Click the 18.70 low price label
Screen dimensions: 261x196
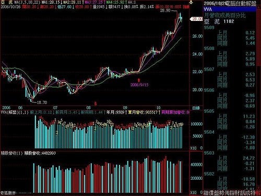pyautogui.click(x=42, y=102)
